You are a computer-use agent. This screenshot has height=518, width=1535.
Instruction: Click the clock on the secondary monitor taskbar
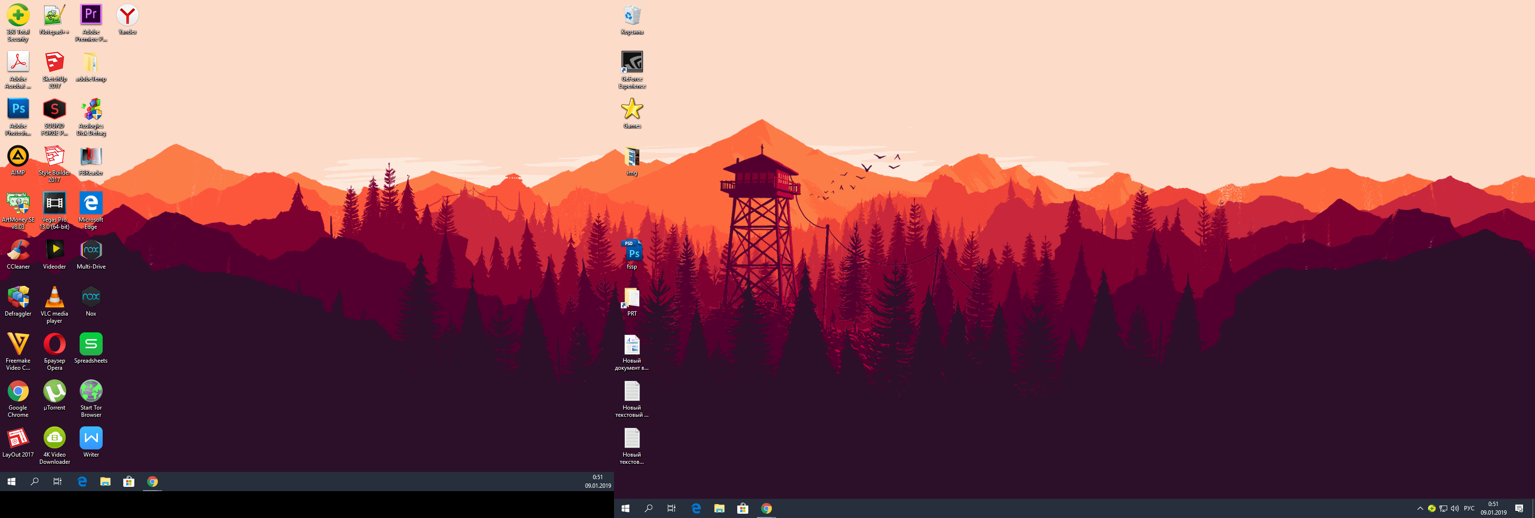coord(598,482)
